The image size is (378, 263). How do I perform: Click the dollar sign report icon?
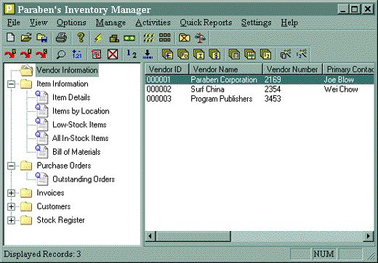[x=214, y=54]
